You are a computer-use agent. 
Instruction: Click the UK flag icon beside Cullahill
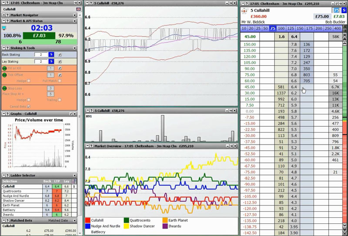point(78,9)
